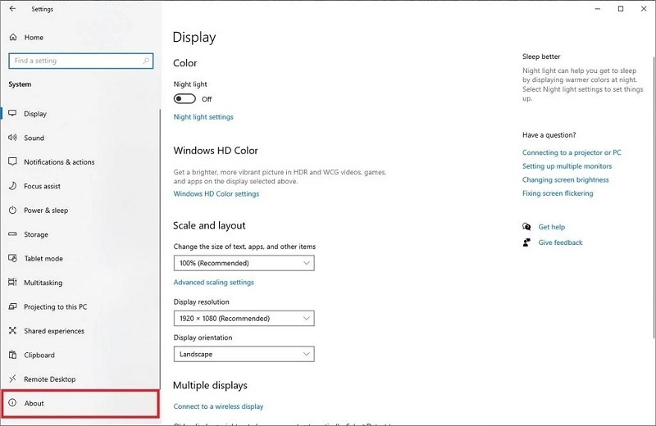Click Advanced scaling settings link
The width and height of the screenshot is (656, 426).
tap(214, 283)
